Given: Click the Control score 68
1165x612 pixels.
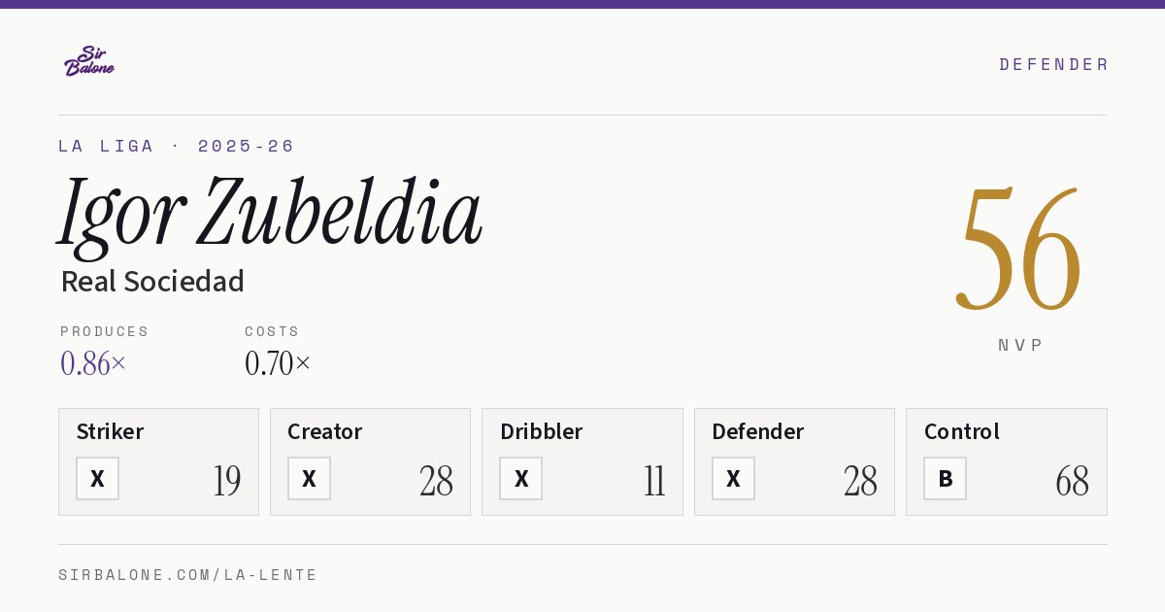Looking at the screenshot, I should coord(1072,481).
